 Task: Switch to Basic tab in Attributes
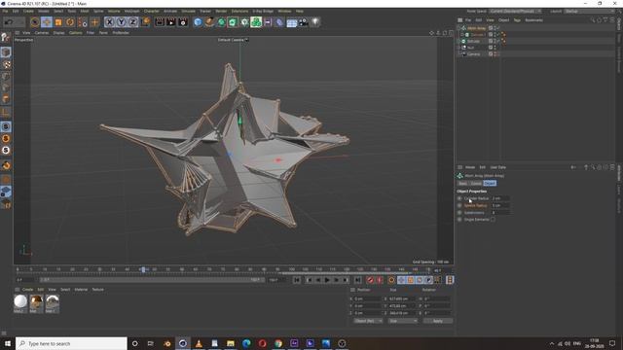(x=463, y=184)
